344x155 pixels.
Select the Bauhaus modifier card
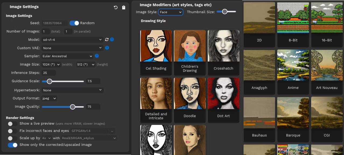point(259,119)
